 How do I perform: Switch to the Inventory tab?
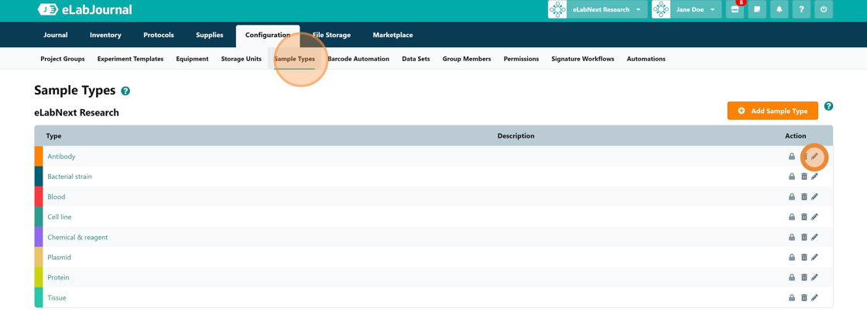pos(105,35)
